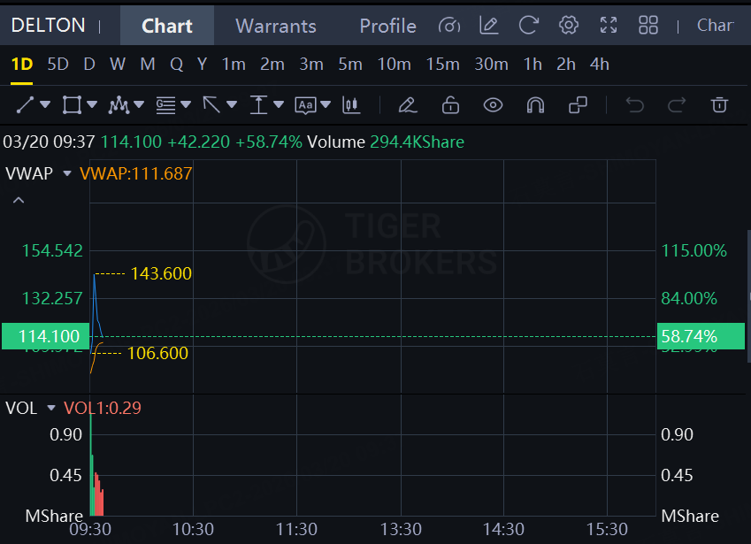Toggle the drawing lock icon

click(x=450, y=105)
